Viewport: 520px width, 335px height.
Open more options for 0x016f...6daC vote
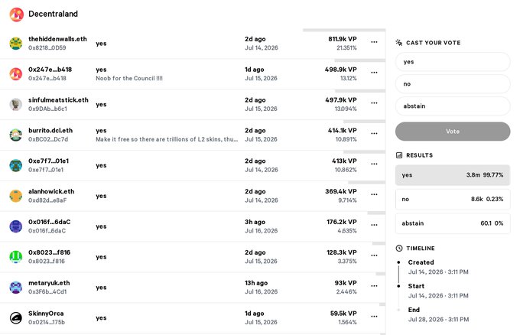374,225
